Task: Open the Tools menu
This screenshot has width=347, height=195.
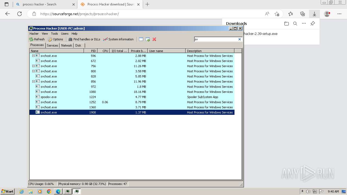Action: pyautogui.click(x=54, y=34)
